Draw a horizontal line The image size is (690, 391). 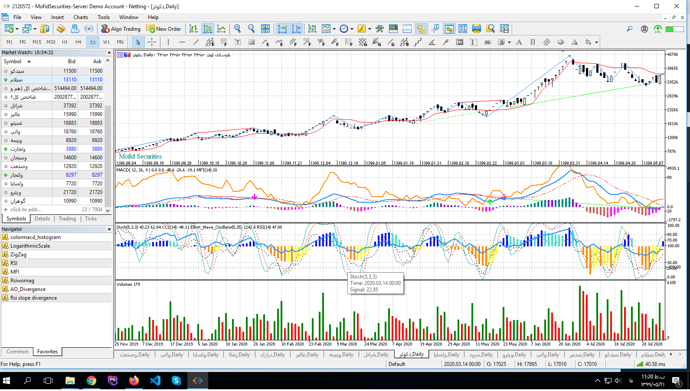click(x=182, y=42)
